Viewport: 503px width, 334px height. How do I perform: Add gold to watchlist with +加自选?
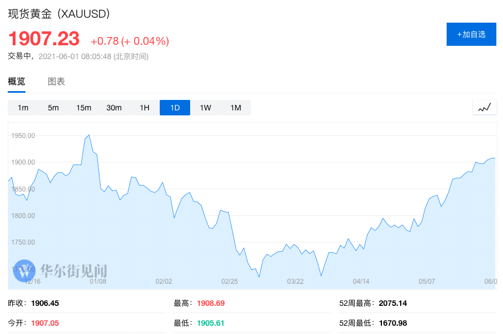(x=471, y=34)
